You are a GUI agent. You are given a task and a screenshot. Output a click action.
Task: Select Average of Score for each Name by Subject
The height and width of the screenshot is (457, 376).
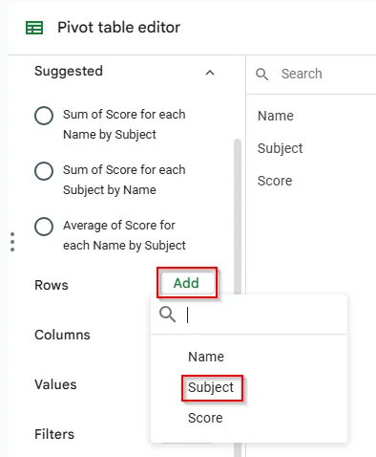[44, 227]
